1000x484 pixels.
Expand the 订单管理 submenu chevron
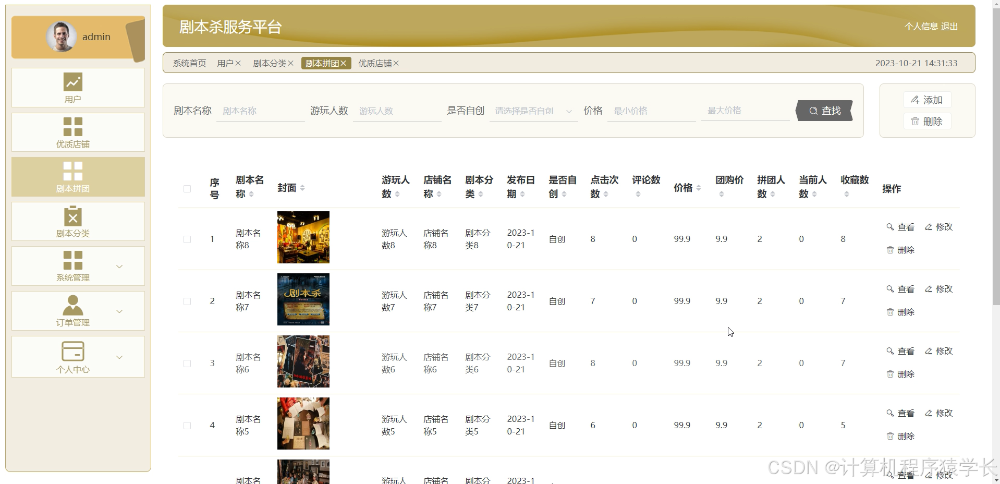119,311
